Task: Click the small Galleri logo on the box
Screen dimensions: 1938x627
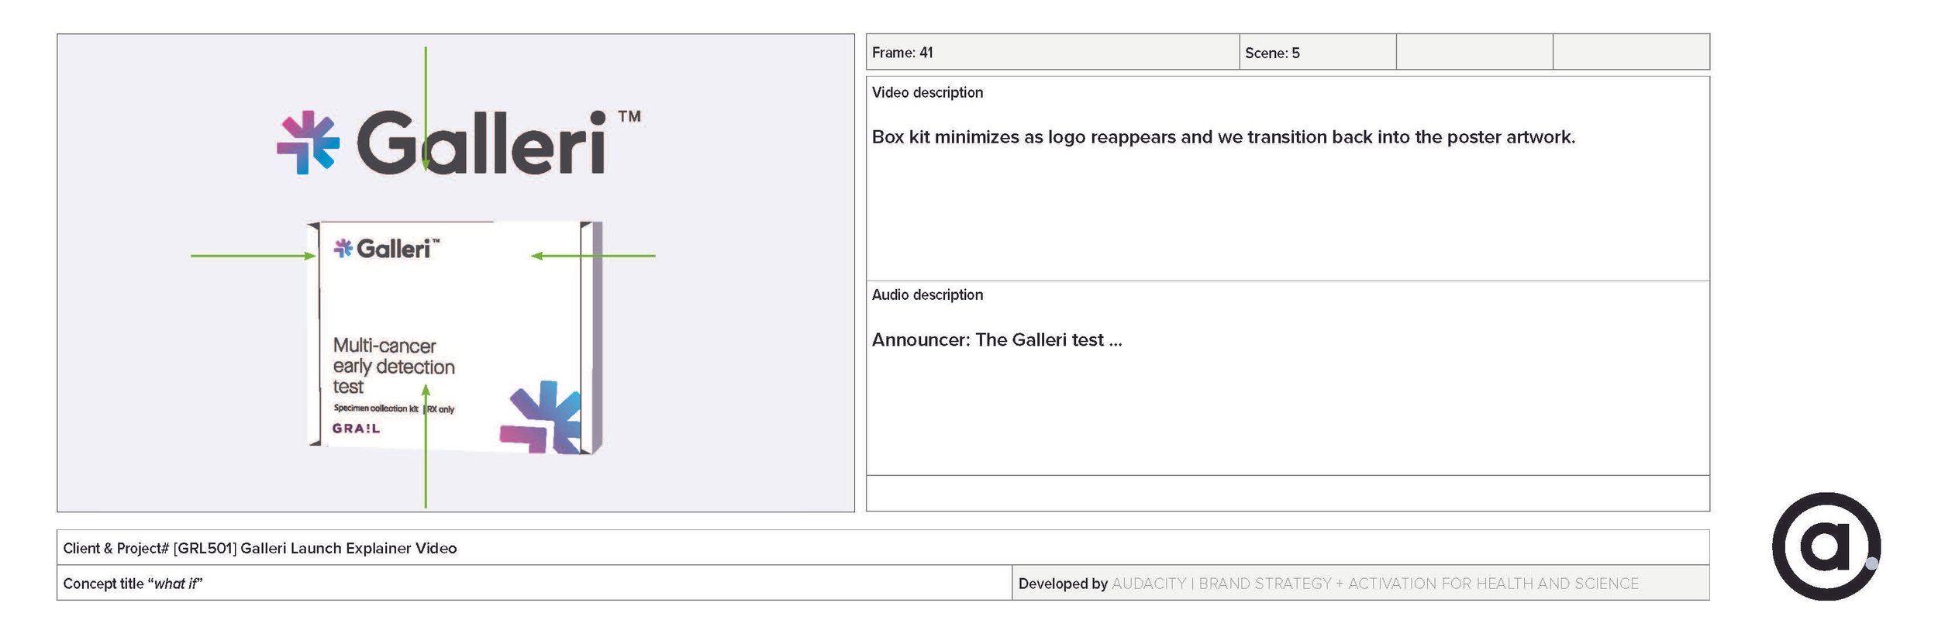Action: tap(386, 248)
